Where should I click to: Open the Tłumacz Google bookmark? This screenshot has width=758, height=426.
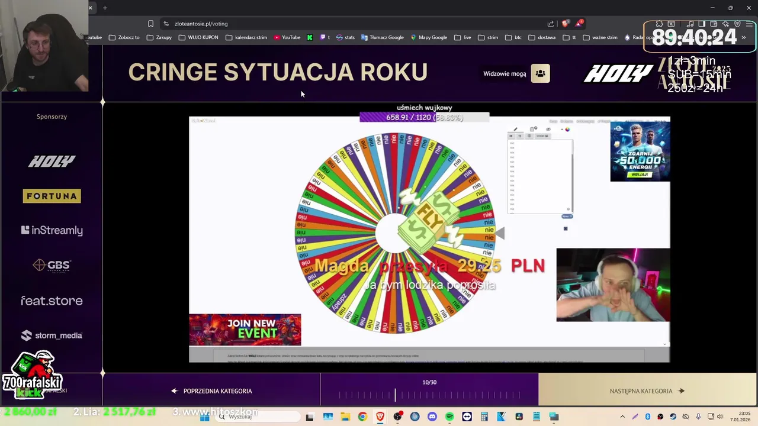(382, 37)
